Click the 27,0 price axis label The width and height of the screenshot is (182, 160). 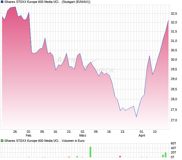[174, 120]
